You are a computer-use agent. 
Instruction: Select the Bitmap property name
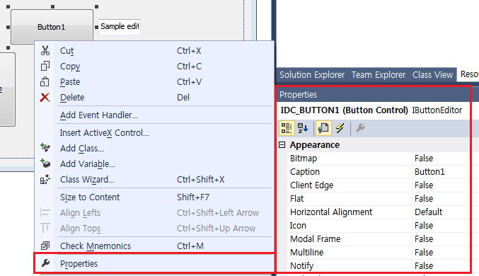click(x=350, y=158)
